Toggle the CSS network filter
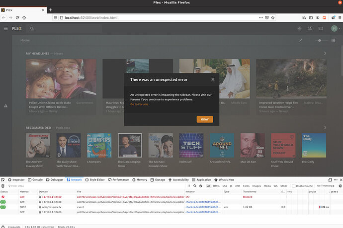The image size is (343, 228). tap(225, 186)
